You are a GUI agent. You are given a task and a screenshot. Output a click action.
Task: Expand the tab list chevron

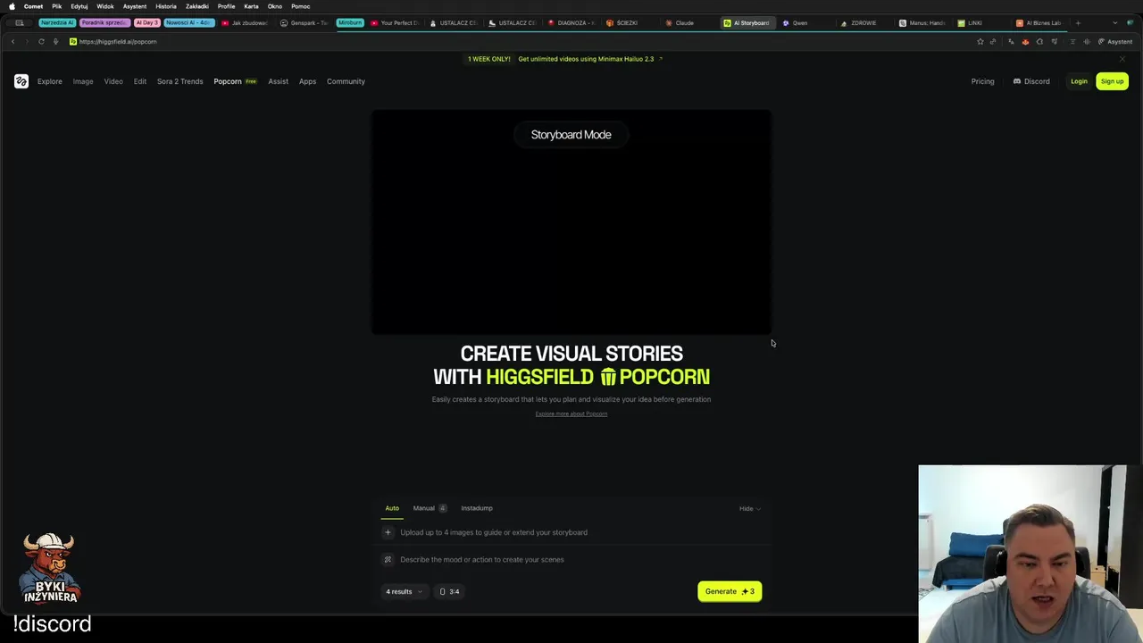pyautogui.click(x=1114, y=23)
